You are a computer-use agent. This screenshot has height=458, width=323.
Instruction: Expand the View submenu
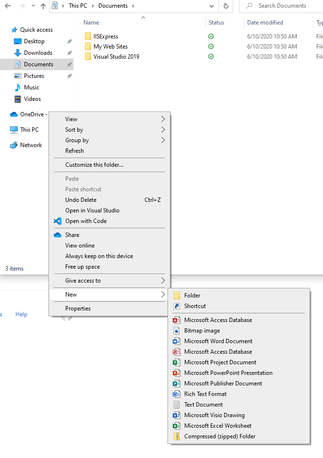(109, 119)
